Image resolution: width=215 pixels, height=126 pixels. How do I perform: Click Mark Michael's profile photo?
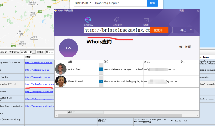(x=61, y=69)
